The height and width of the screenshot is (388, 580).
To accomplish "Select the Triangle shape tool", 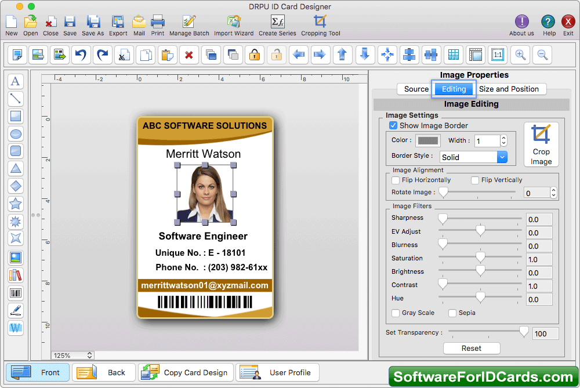I will 16,169.
